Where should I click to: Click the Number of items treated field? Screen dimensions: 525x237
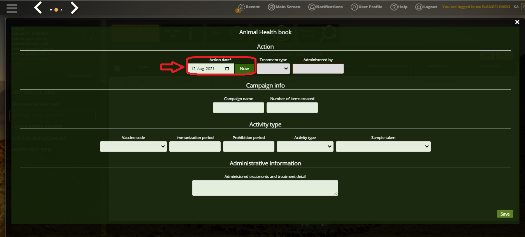[292, 107]
